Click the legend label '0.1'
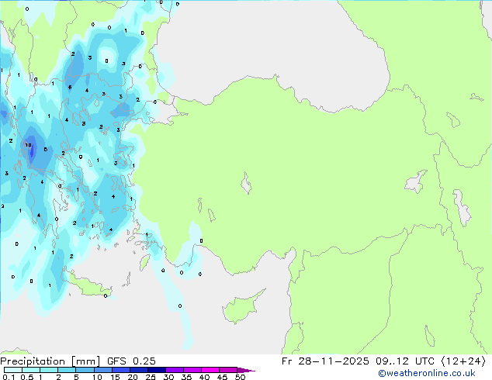The image size is (492, 380). pyautogui.click(x=9, y=377)
